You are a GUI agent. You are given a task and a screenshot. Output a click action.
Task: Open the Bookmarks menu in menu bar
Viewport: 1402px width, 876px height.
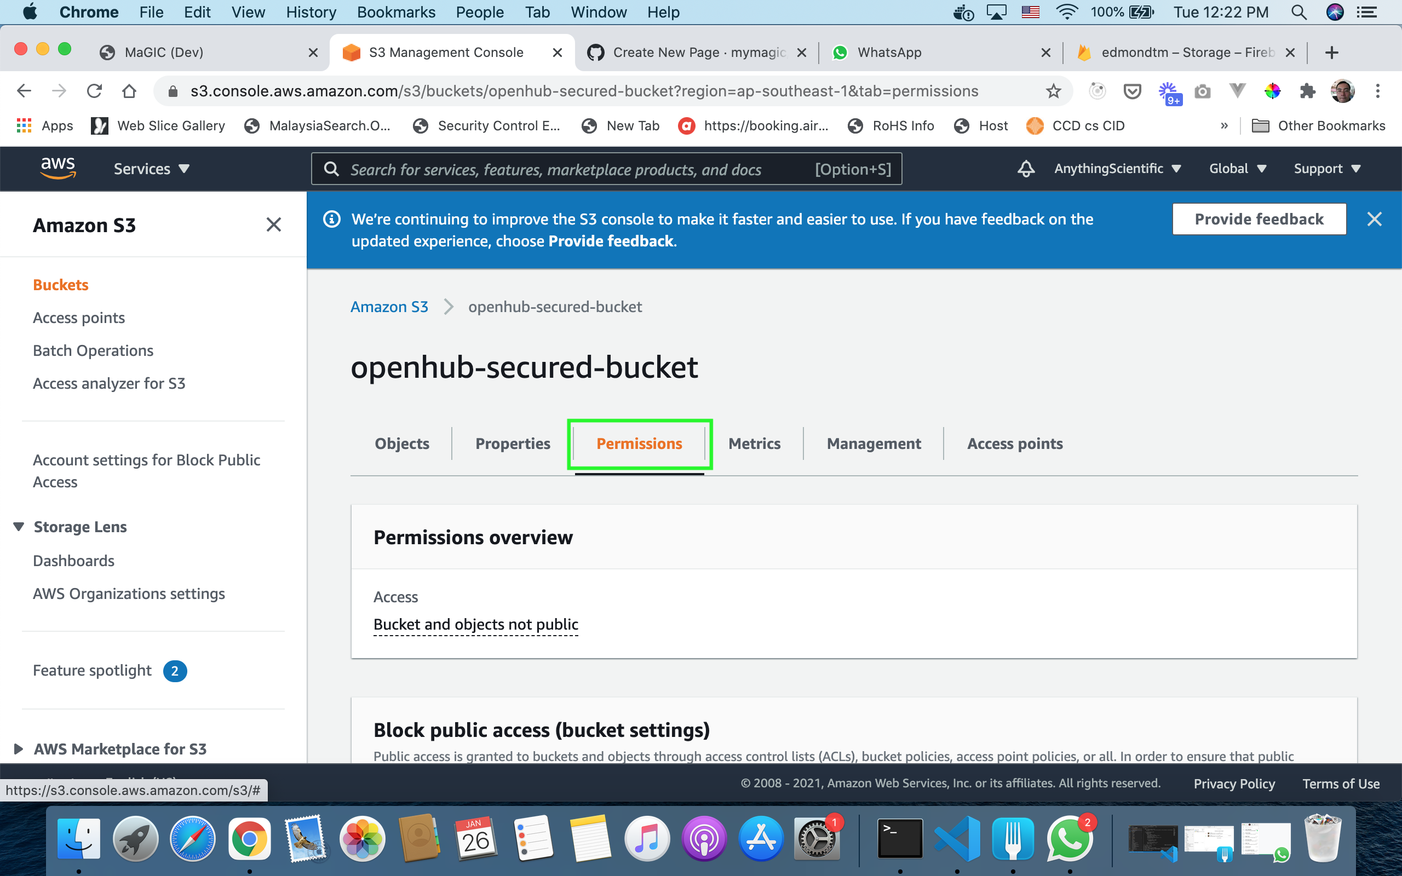tap(396, 12)
